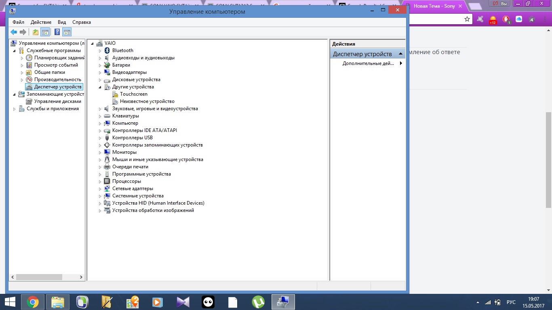Select the Touchscreen device with warning icon
This screenshot has height=310, width=552.
pyautogui.click(x=133, y=94)
